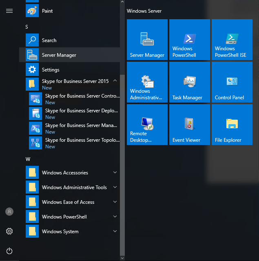Image resolution: width=259 pixels, height=261 pixels.
Task: Open Settings in the app list
Action: [69, 69]
